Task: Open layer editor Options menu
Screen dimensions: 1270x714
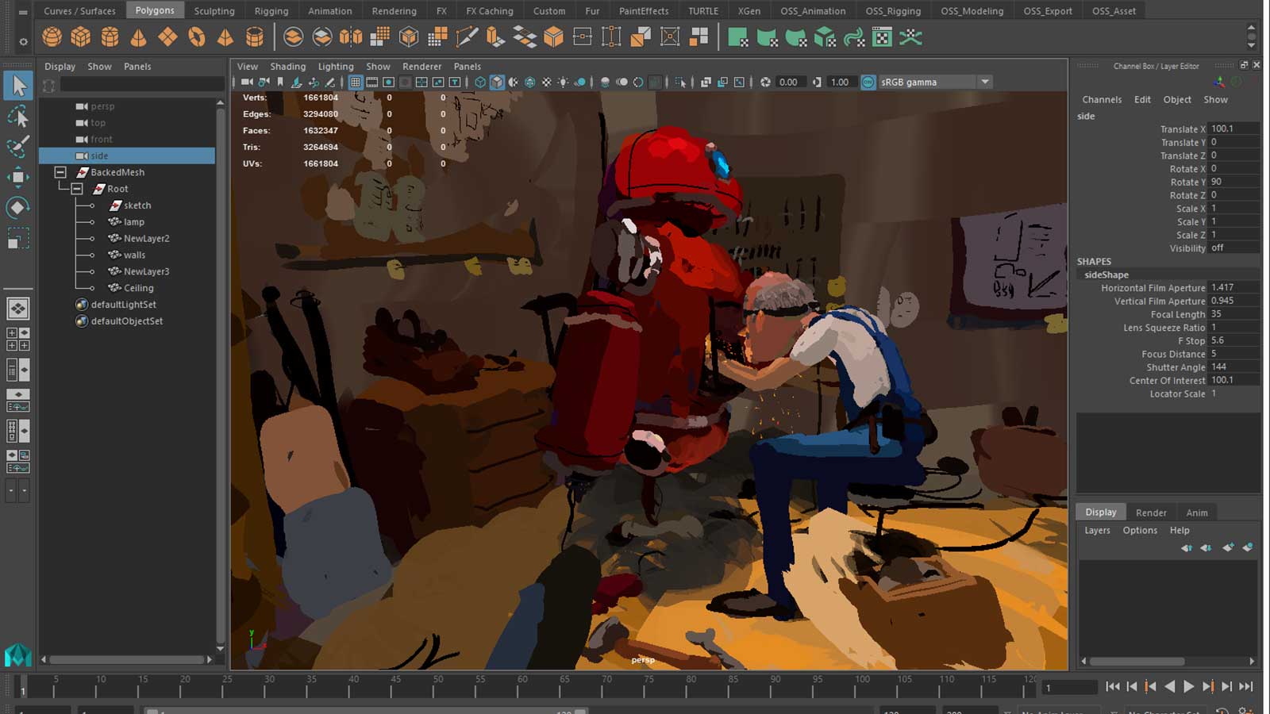Action: [1140, 531]
